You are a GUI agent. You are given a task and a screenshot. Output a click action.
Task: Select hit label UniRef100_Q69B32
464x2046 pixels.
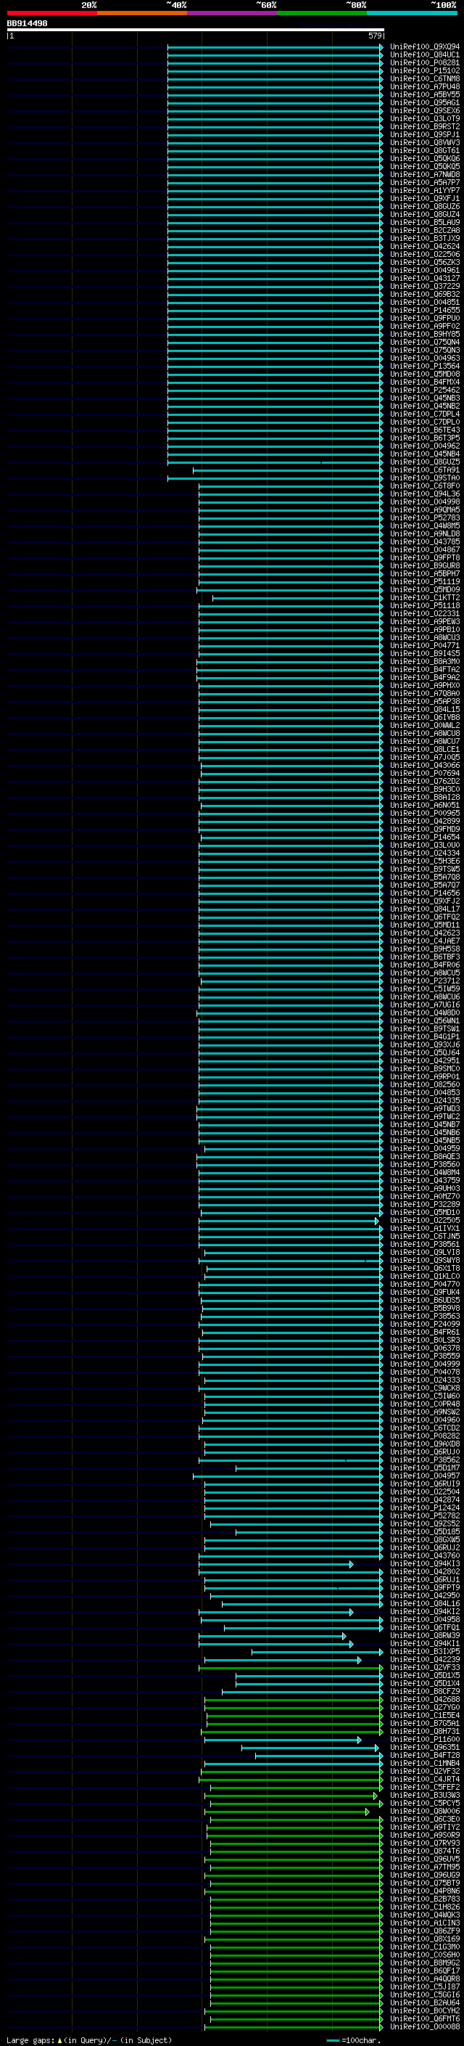(x=425, y=295)
